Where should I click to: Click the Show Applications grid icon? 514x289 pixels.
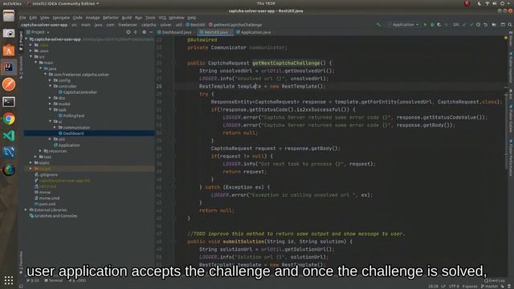click(9, 280)
